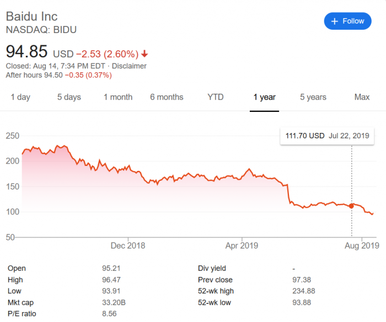Click the 94.85 current price
The image size is (386, 322).
[26, 52]
